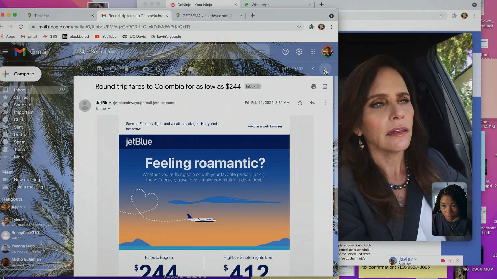
Task: Open the YouTube bookmark
Action: [106, 37]
